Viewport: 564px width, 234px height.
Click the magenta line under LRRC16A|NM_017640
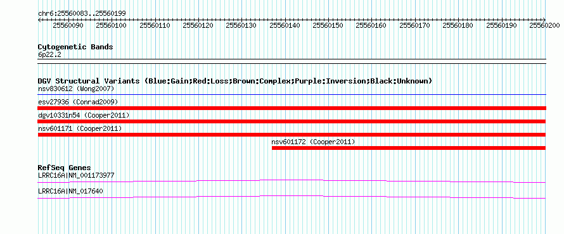pyautogui.click(x=292, y=197)
